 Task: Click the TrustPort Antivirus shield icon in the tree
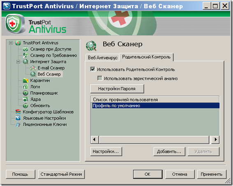pyautogui.click(x=18, y=43)
